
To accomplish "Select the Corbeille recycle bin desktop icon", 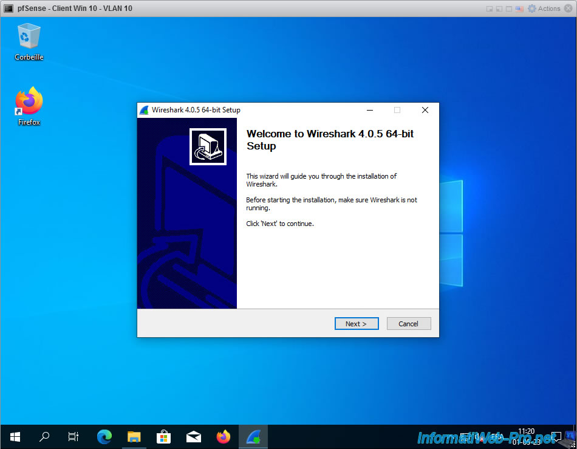I will (29, 41).
